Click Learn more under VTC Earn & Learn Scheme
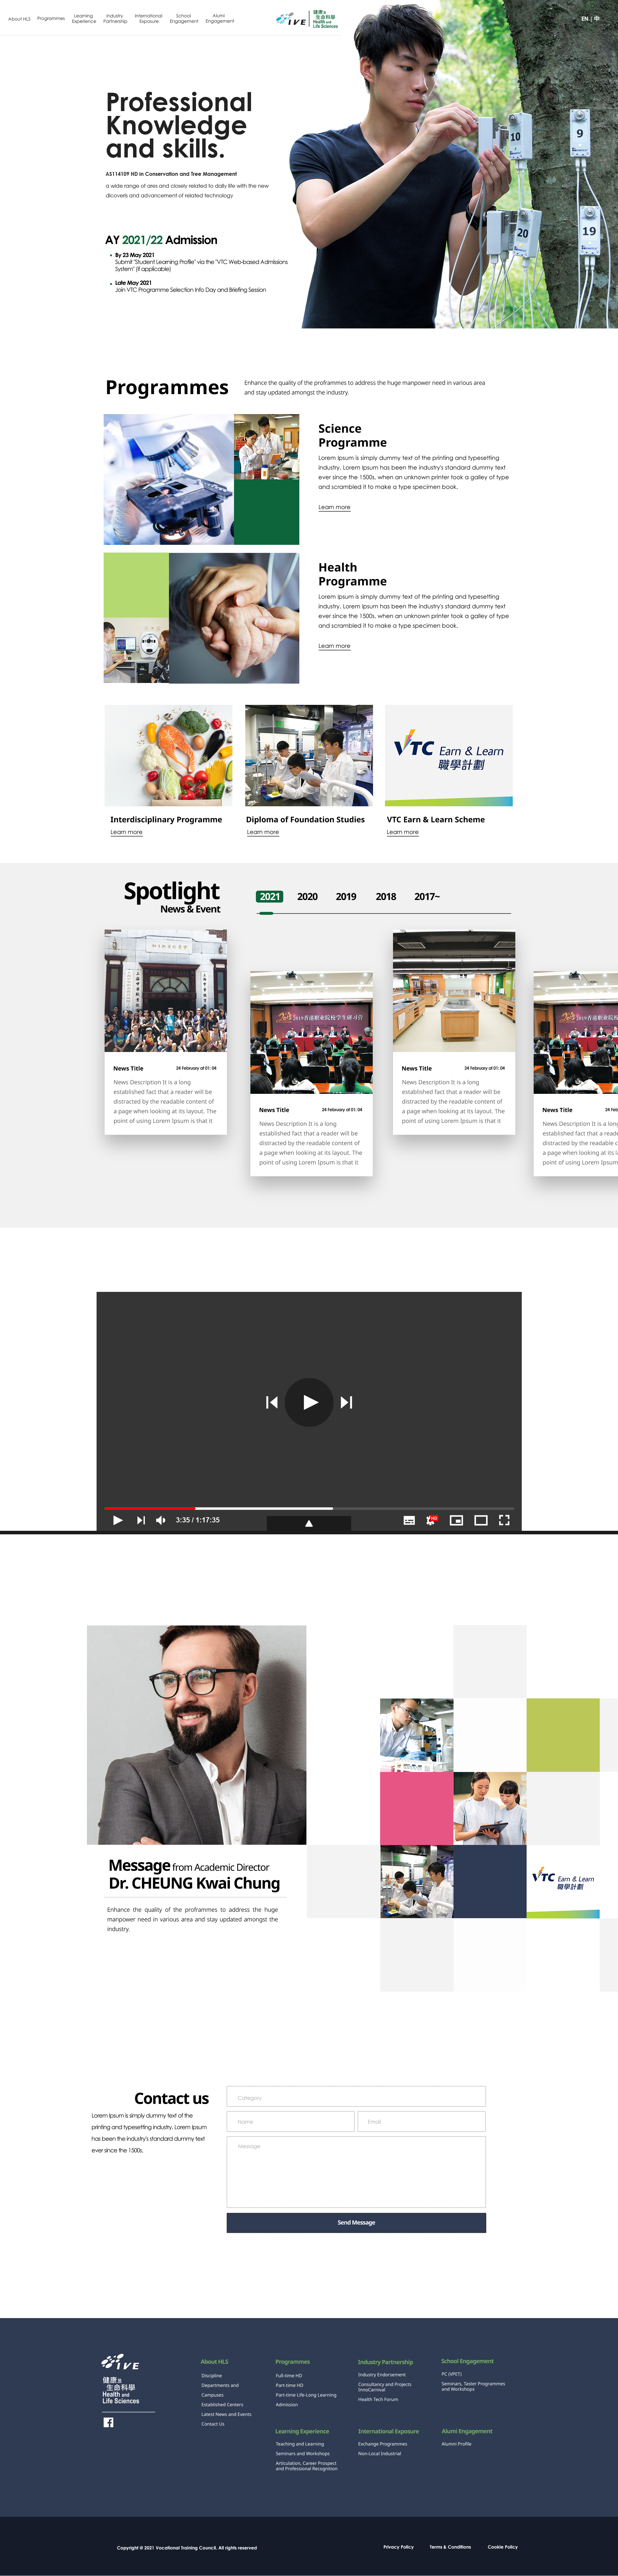The image size is (618, 2576). [x=403, y=832]
